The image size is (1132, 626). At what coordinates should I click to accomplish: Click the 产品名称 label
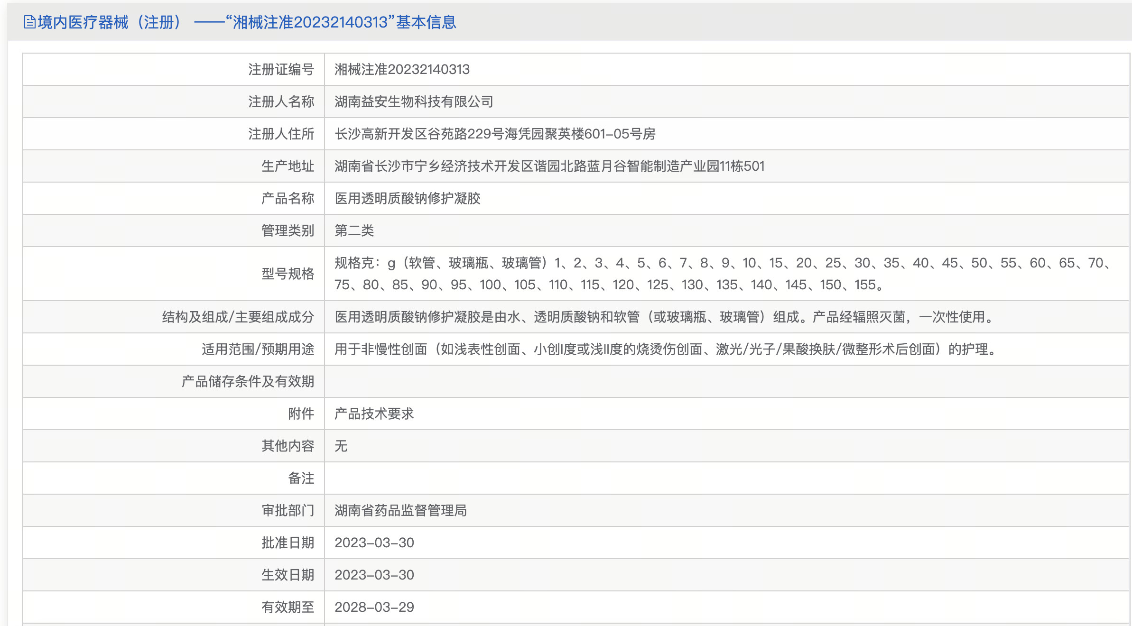tap(288, 199)
